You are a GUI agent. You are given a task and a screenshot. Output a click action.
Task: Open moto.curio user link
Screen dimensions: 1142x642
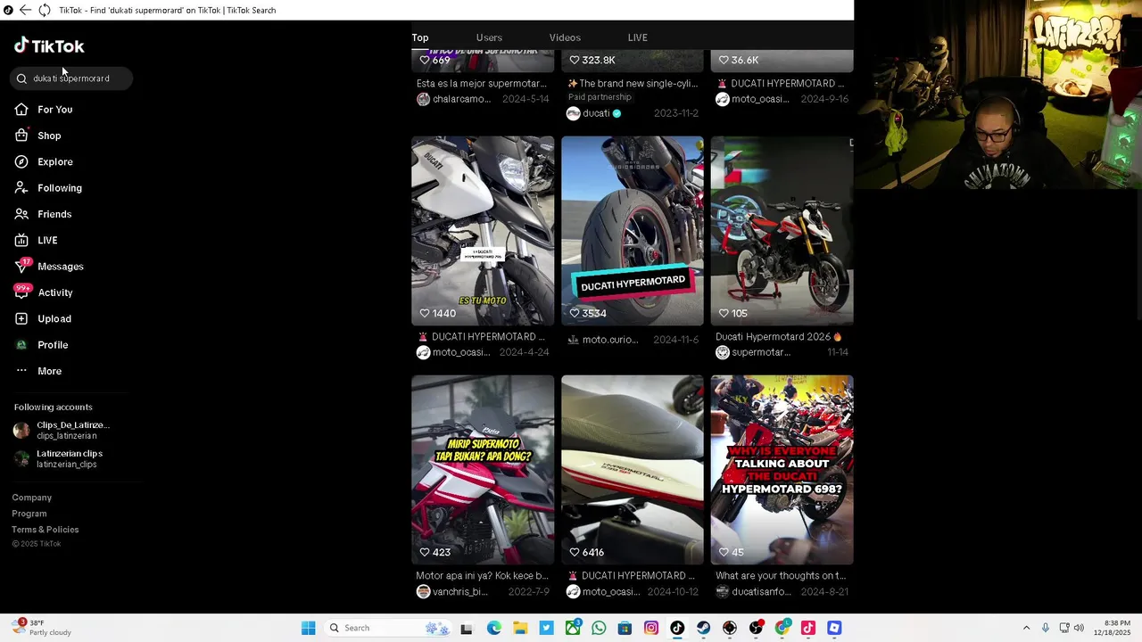click(610, 340)
